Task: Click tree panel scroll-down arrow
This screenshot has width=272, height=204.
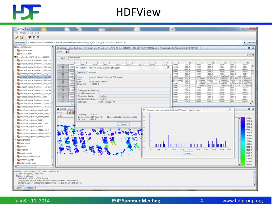Action: 52,164
